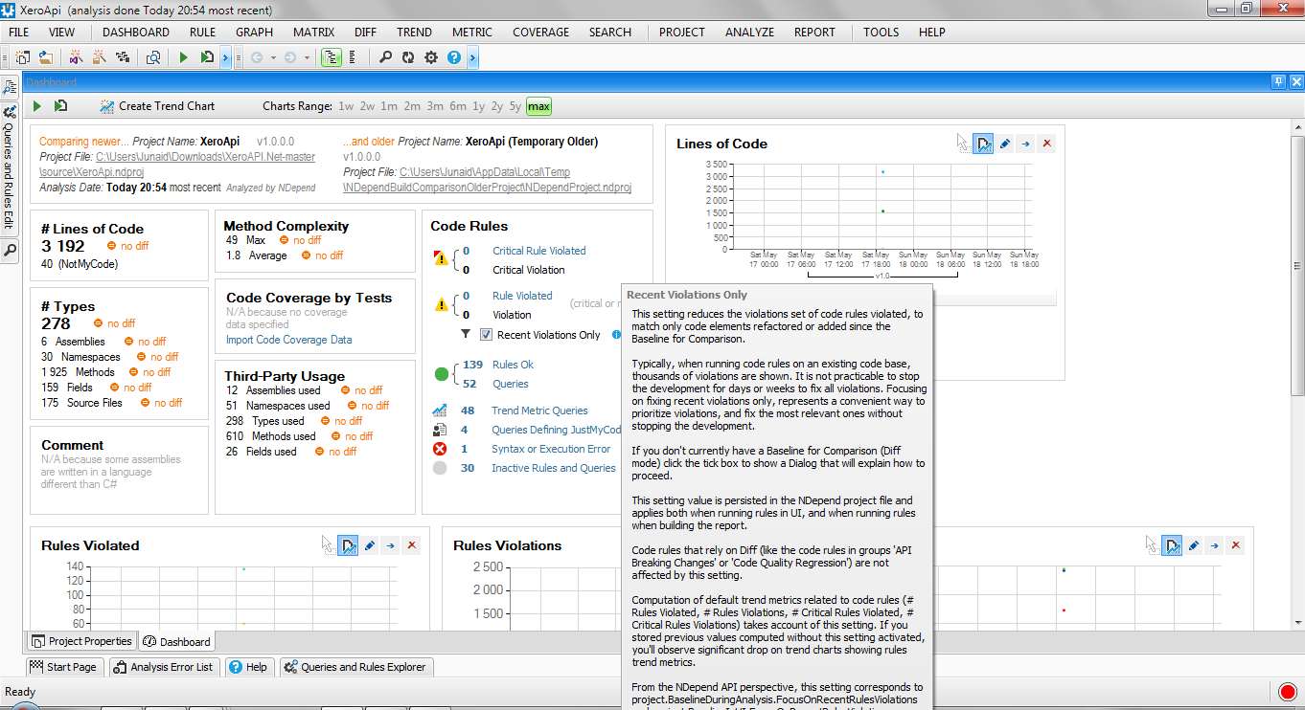Toggle Lines of Code chart display mode icon
Screen dimensions: 1305x710
click(983, 144)
